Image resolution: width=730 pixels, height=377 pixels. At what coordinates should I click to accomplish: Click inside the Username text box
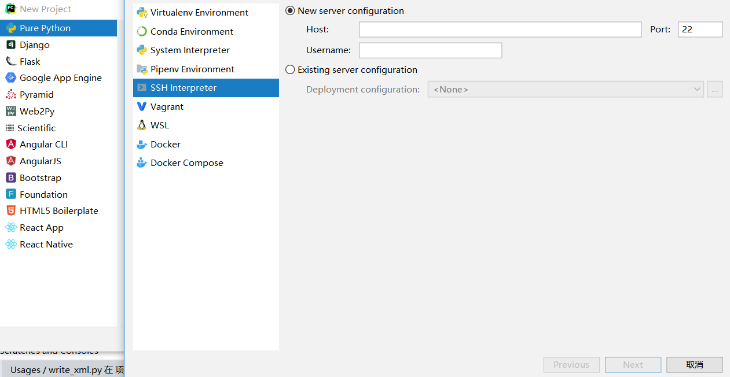(430, 50)
